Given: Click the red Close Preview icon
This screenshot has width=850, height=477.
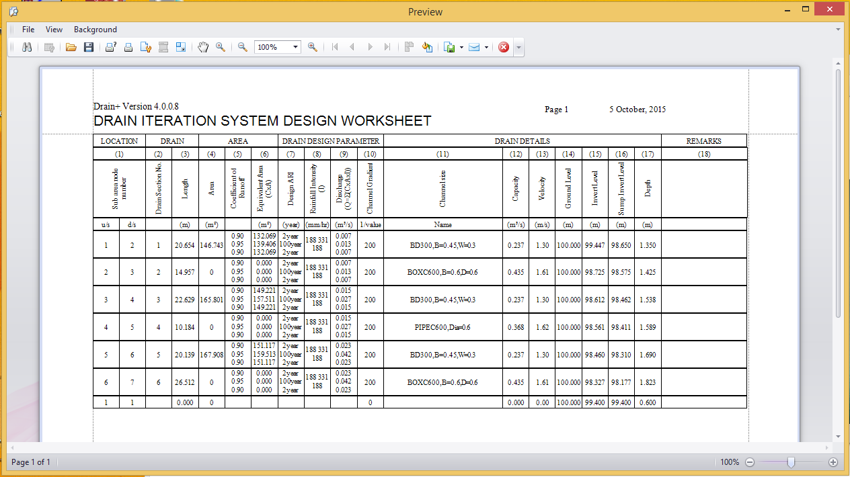Looking at the screenshot, I should coord(504,47).
